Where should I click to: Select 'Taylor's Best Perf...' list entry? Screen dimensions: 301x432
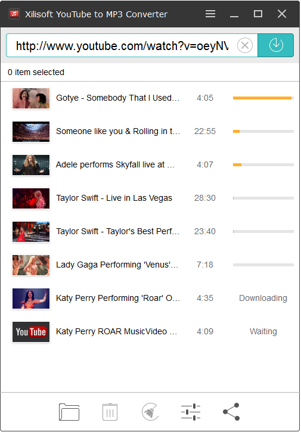[x=150, y=231]
